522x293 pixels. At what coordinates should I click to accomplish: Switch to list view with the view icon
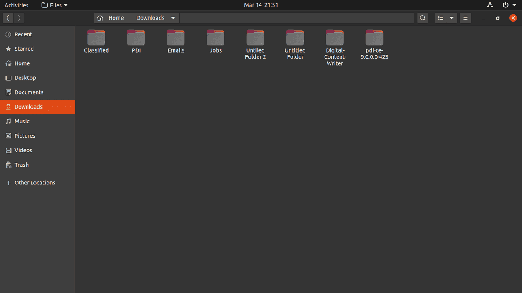tap(441, 18)
